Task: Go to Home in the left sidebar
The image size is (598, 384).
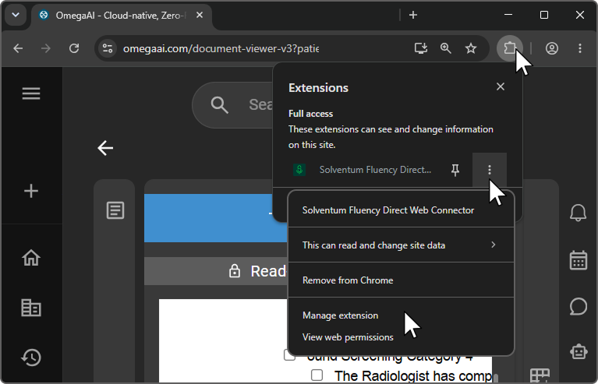Action: pos(31,258)
